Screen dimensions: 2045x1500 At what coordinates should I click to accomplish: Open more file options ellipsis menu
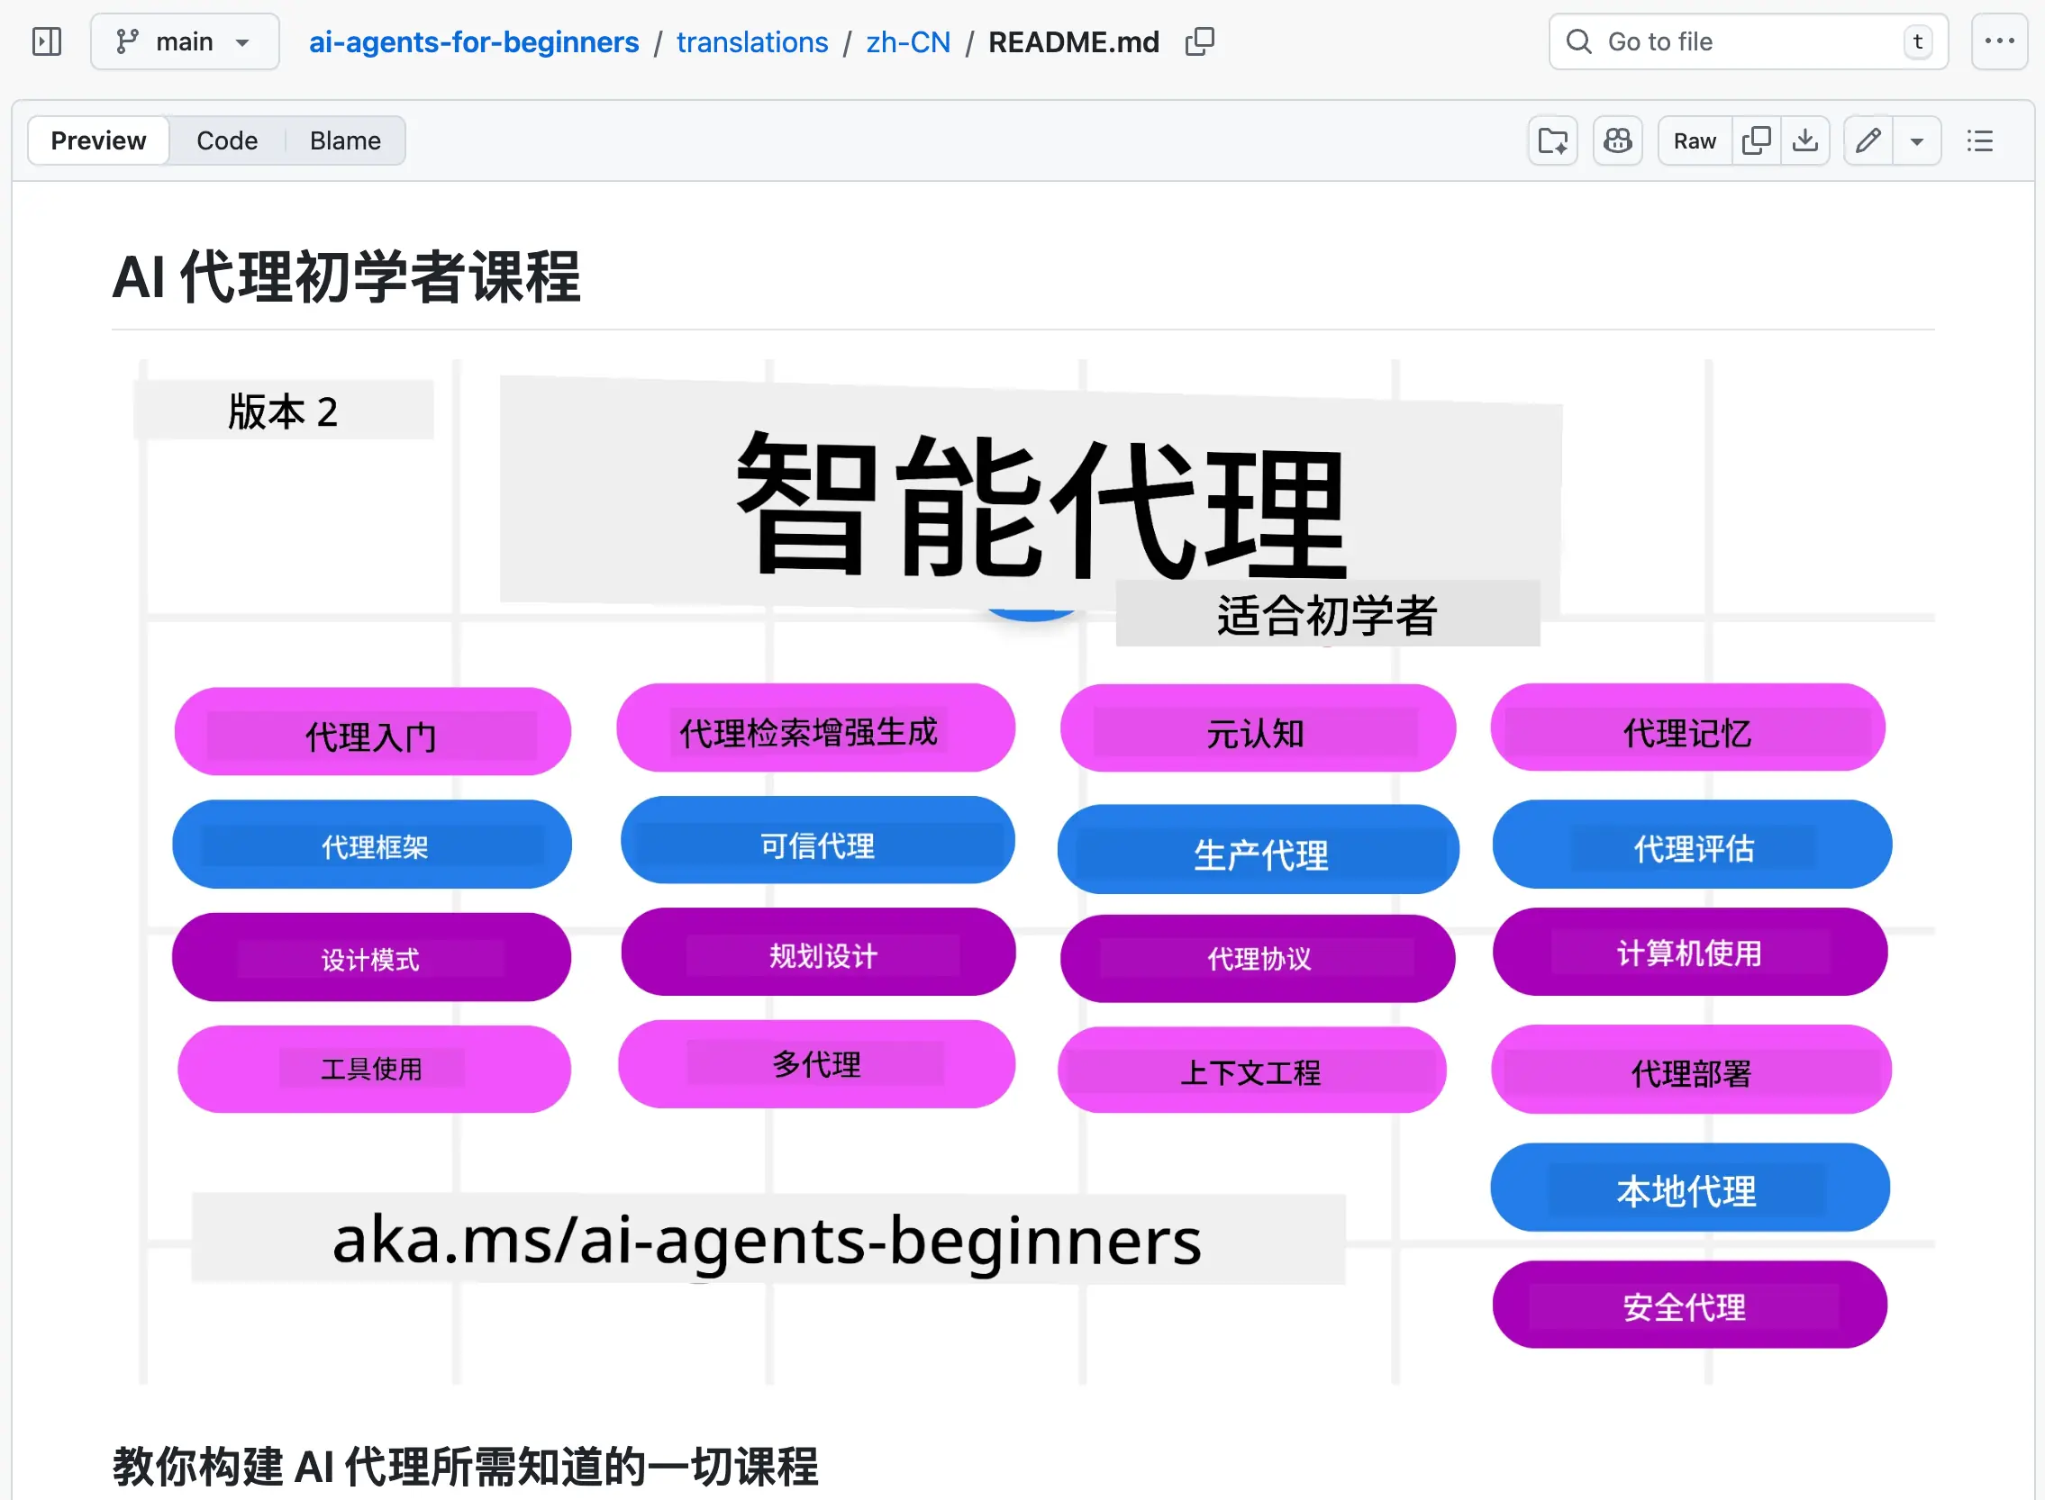click(1999, 41)
